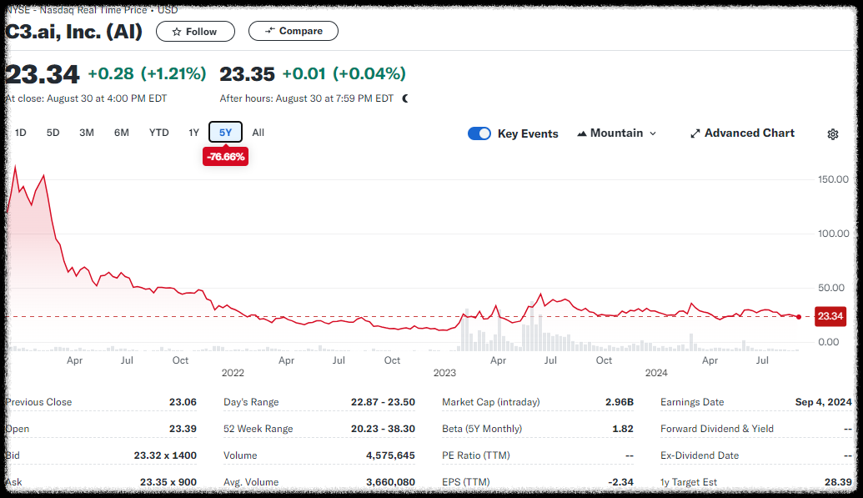The image size is (863, 498).
Task: Click the Previous Close value 23.06
Action: click(x=183, y=402)
